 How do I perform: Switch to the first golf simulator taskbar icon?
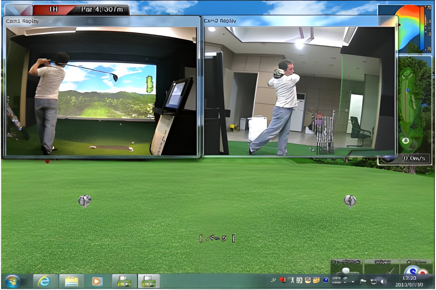pos(124,281)
